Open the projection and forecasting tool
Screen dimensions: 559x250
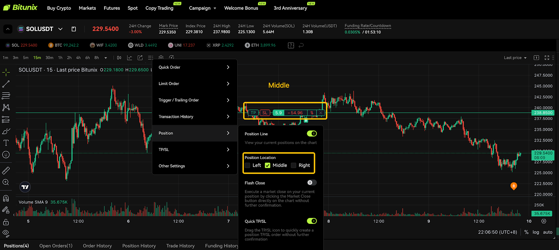point(6,119)
